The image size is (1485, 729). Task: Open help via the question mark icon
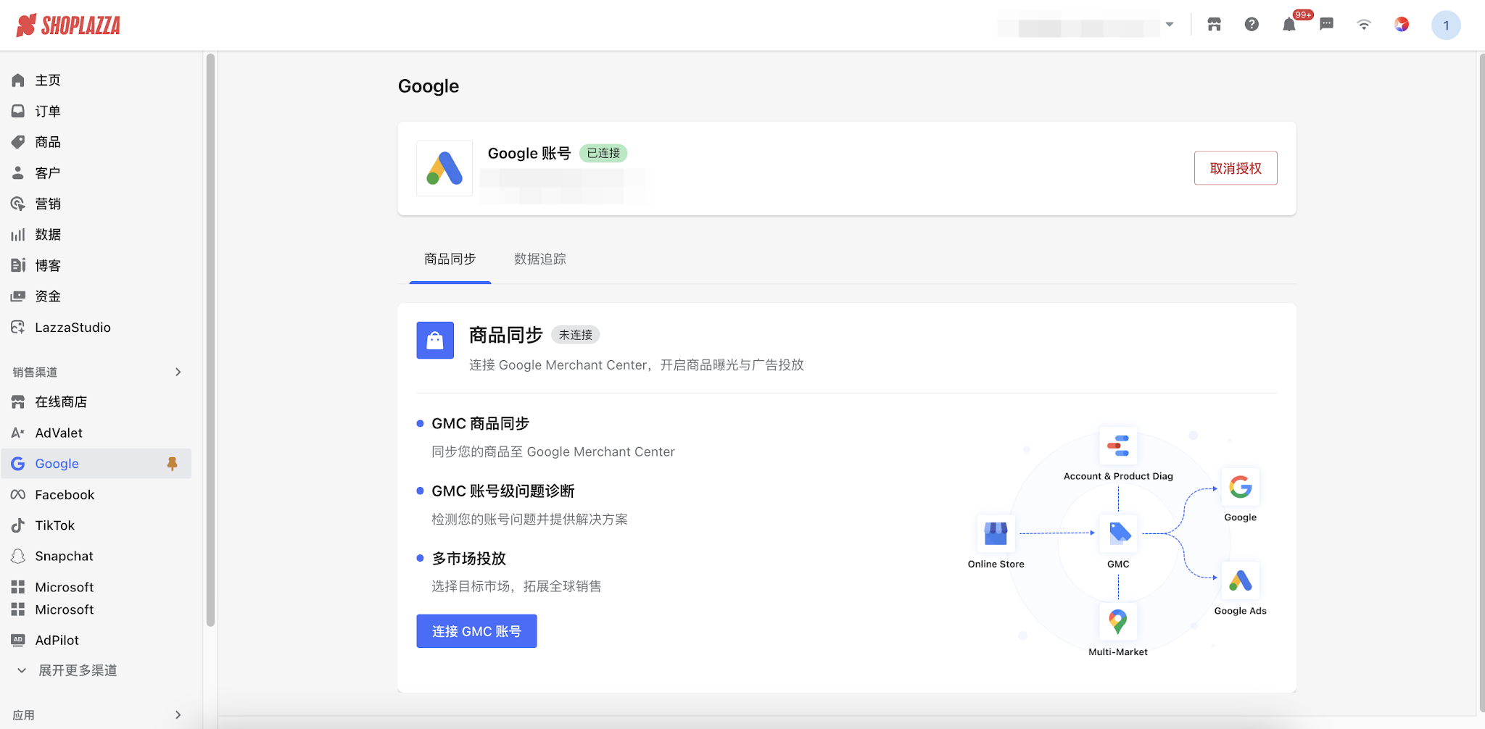click(1252, 25)
